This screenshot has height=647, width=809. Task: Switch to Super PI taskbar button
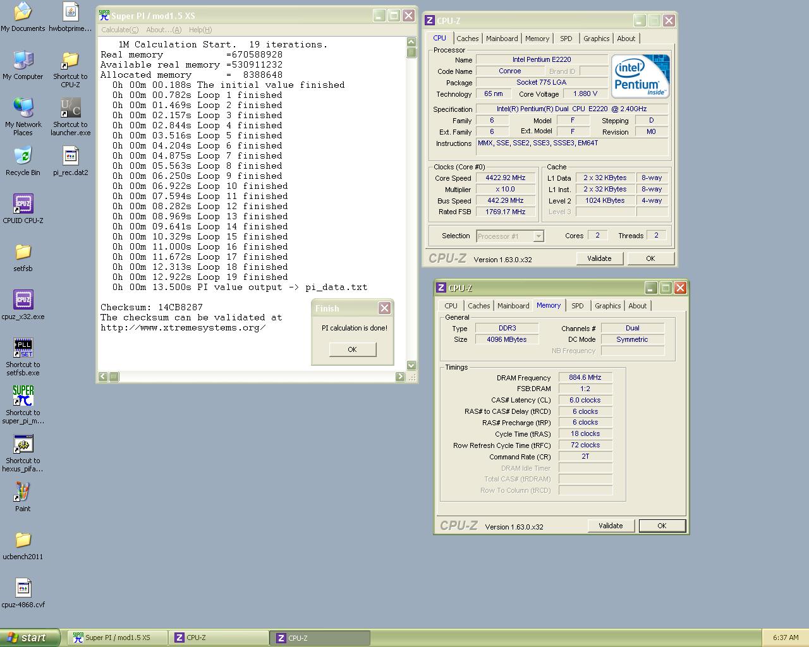(x=117, y=638)
